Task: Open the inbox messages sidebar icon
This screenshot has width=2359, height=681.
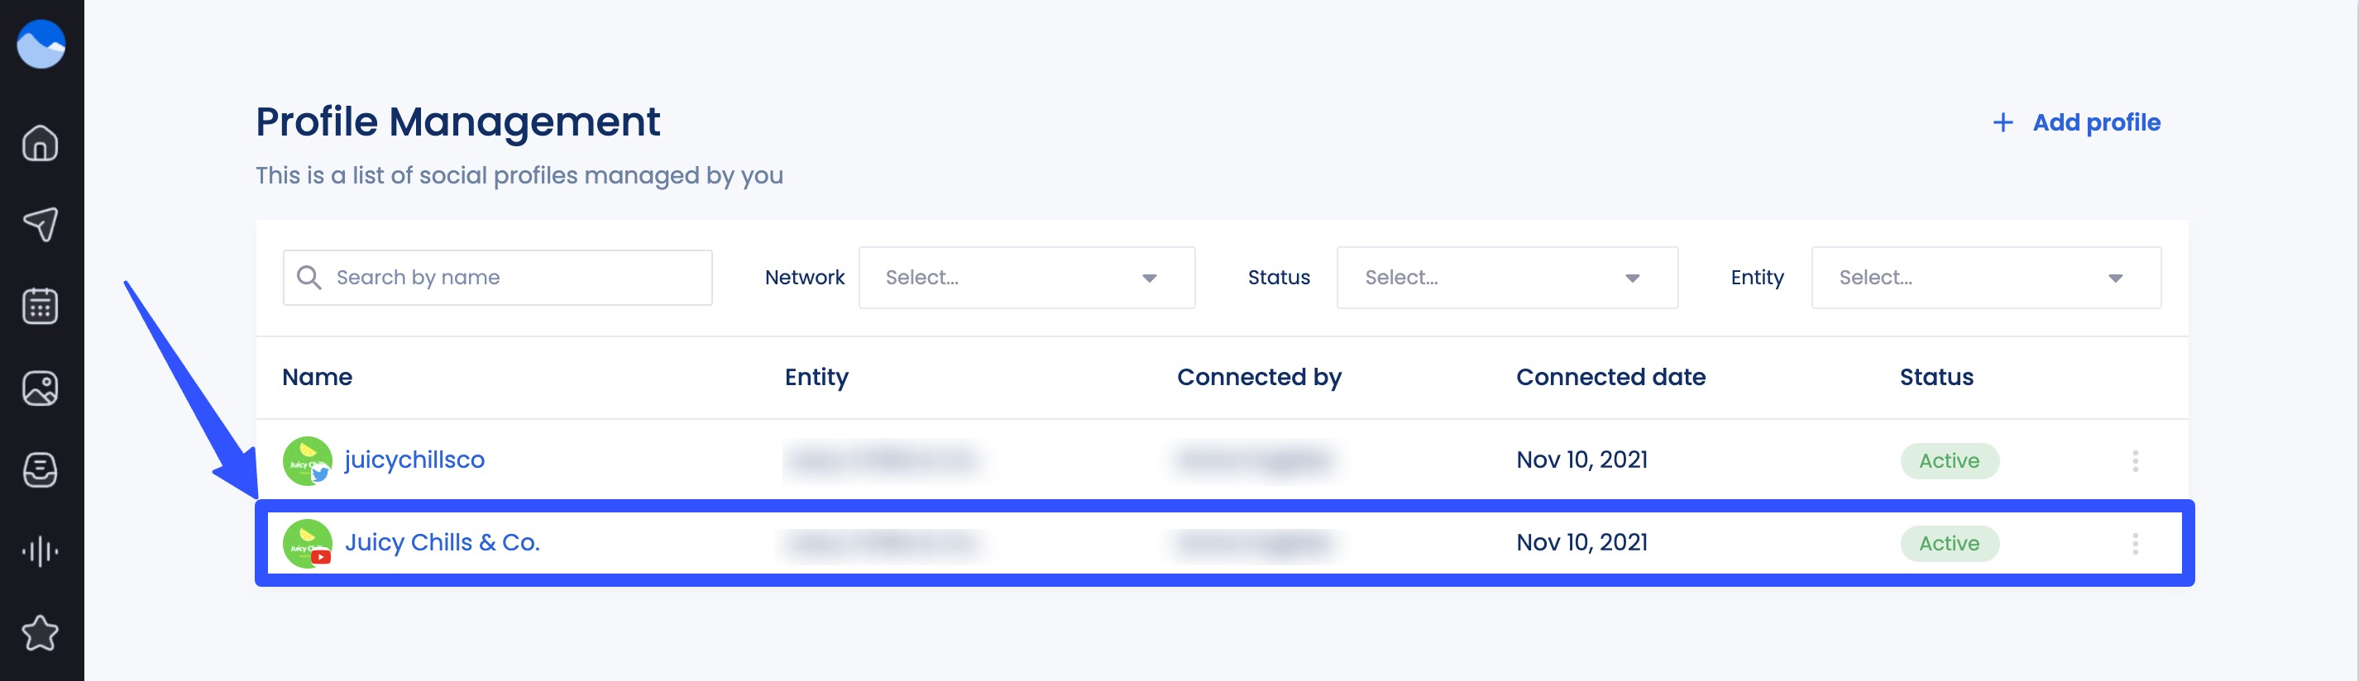Action: coord(41,469)
